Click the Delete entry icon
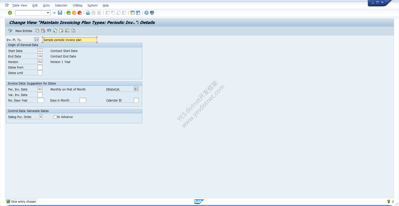399x206 pixels. [x=43, y=31]
